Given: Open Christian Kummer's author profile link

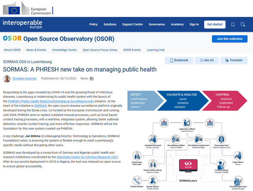Looking at the screenshot, I should [x=25, y=78].
